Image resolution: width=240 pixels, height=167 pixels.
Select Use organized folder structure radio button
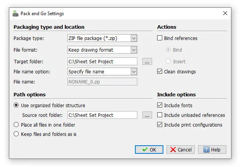[x=16, y=105]
